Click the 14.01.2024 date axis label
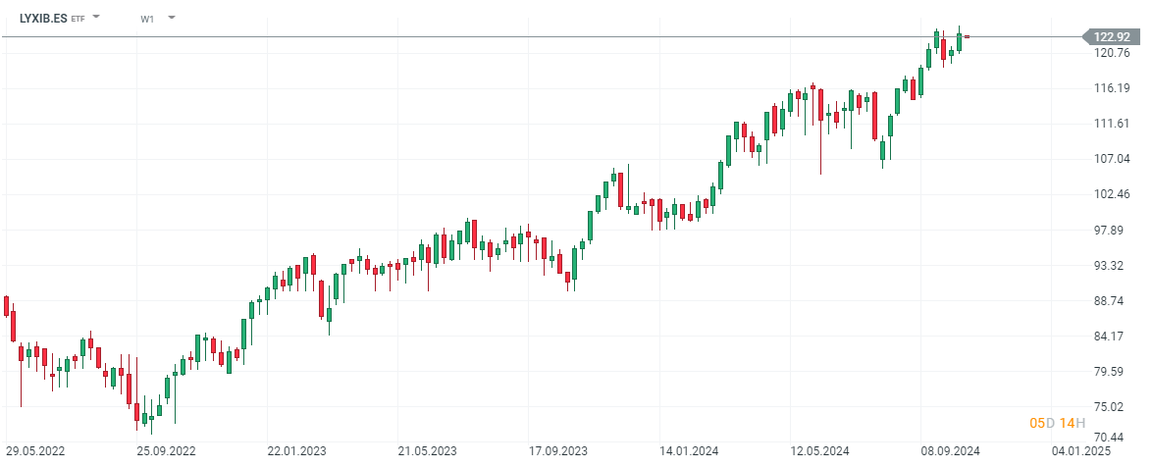The image size is (1153, 467). pyautogui.click(x=689, y=450)
